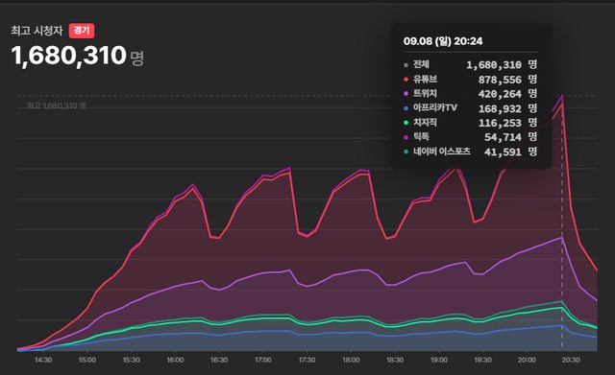Click the 41,591 명 value

510,152
